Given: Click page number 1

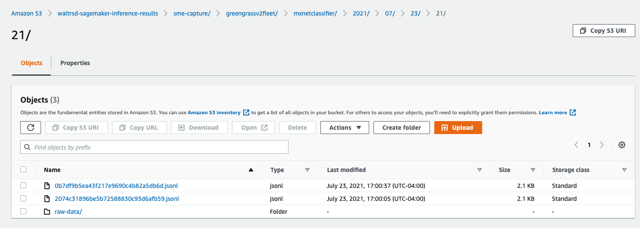Looking at the screenshot, I should pyautogui.click(x=589, y=145).
